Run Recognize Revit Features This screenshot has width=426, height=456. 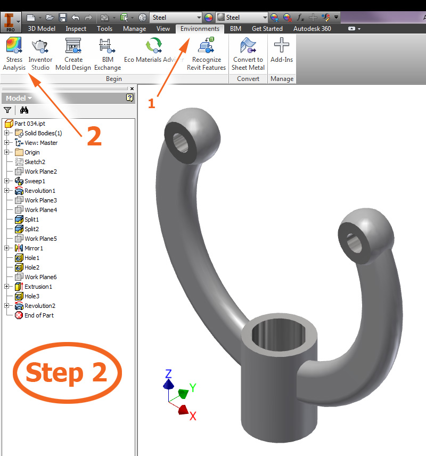coord(206,54)
